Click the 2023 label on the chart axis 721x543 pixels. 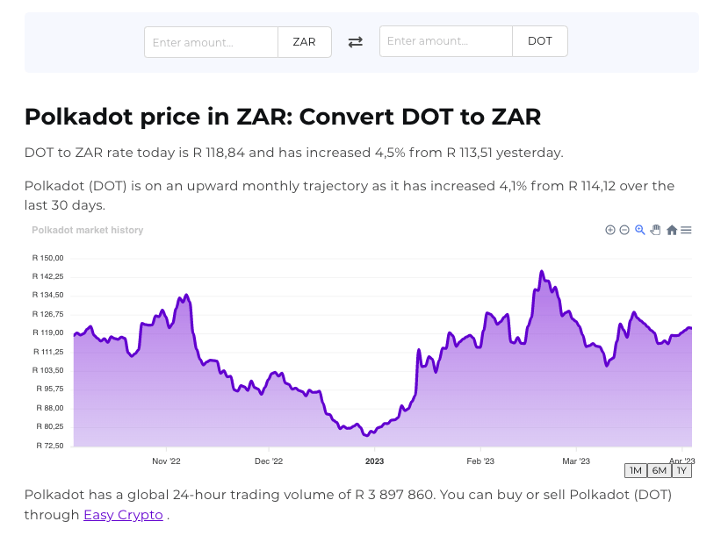[374, 461]
